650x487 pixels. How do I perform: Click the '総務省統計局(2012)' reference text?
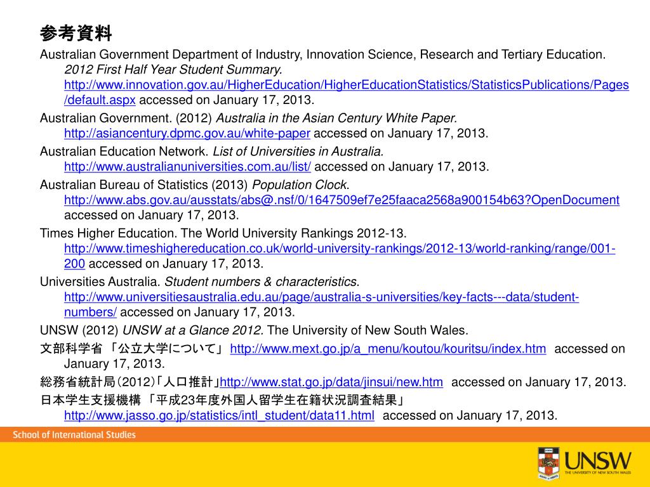(x=98, y=382)
